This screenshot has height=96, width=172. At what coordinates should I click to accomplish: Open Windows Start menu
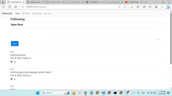pyautogui.click(x=38, y=93)
